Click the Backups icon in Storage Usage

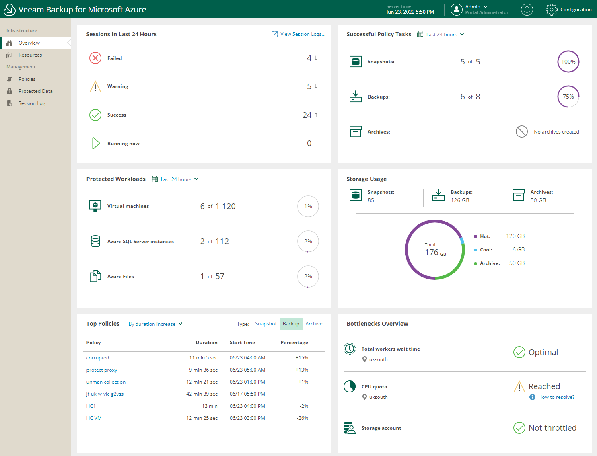coord(438,195)
